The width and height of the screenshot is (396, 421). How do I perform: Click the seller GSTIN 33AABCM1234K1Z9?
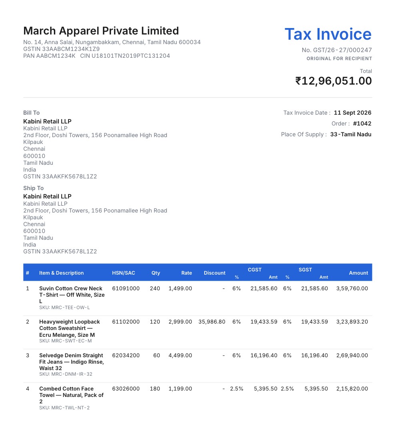tap(61, 49)
